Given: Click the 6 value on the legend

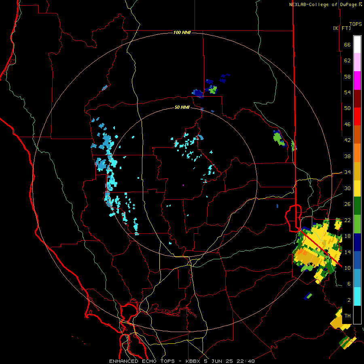Looking at the screenshot, I should [349, 284].
